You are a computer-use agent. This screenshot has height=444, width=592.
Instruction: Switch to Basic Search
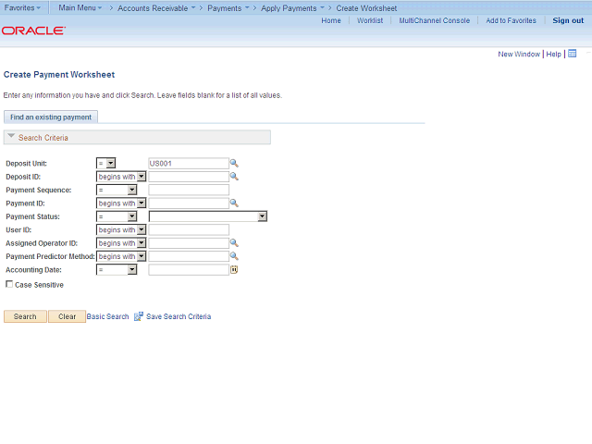point(107,316)
